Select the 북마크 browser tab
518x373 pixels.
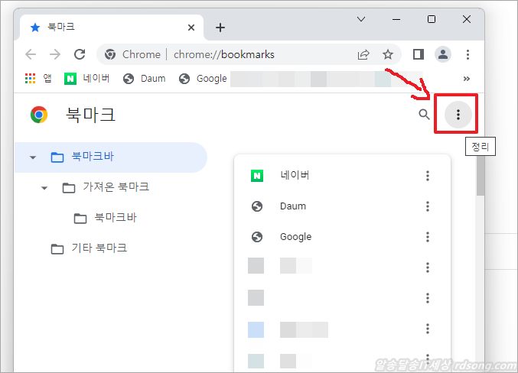point(107,27)
